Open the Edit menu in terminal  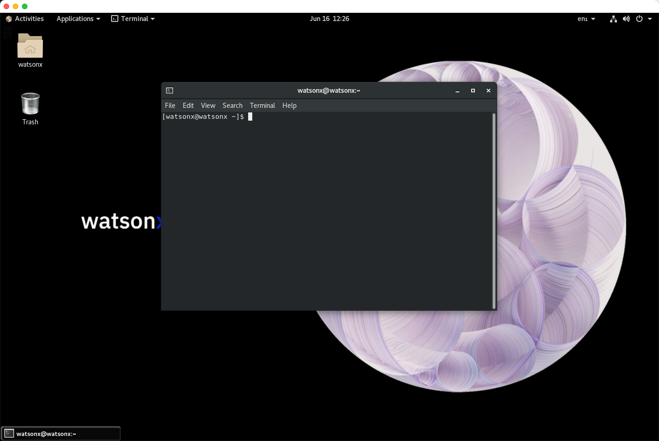coord(188,106)
